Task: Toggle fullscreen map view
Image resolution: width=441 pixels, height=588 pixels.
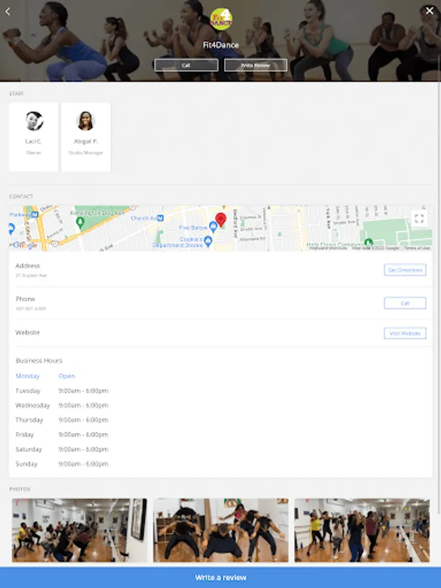Action: point(419,218)
